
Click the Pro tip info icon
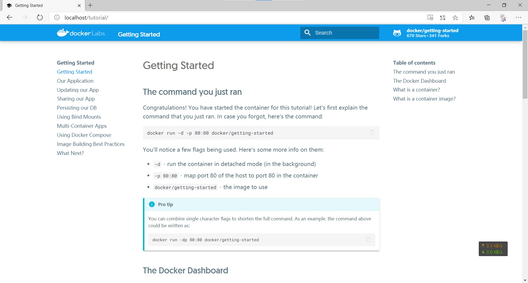pos(152,204)
